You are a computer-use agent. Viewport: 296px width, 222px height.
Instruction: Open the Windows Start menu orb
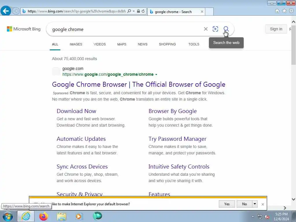tap(8, 216)
